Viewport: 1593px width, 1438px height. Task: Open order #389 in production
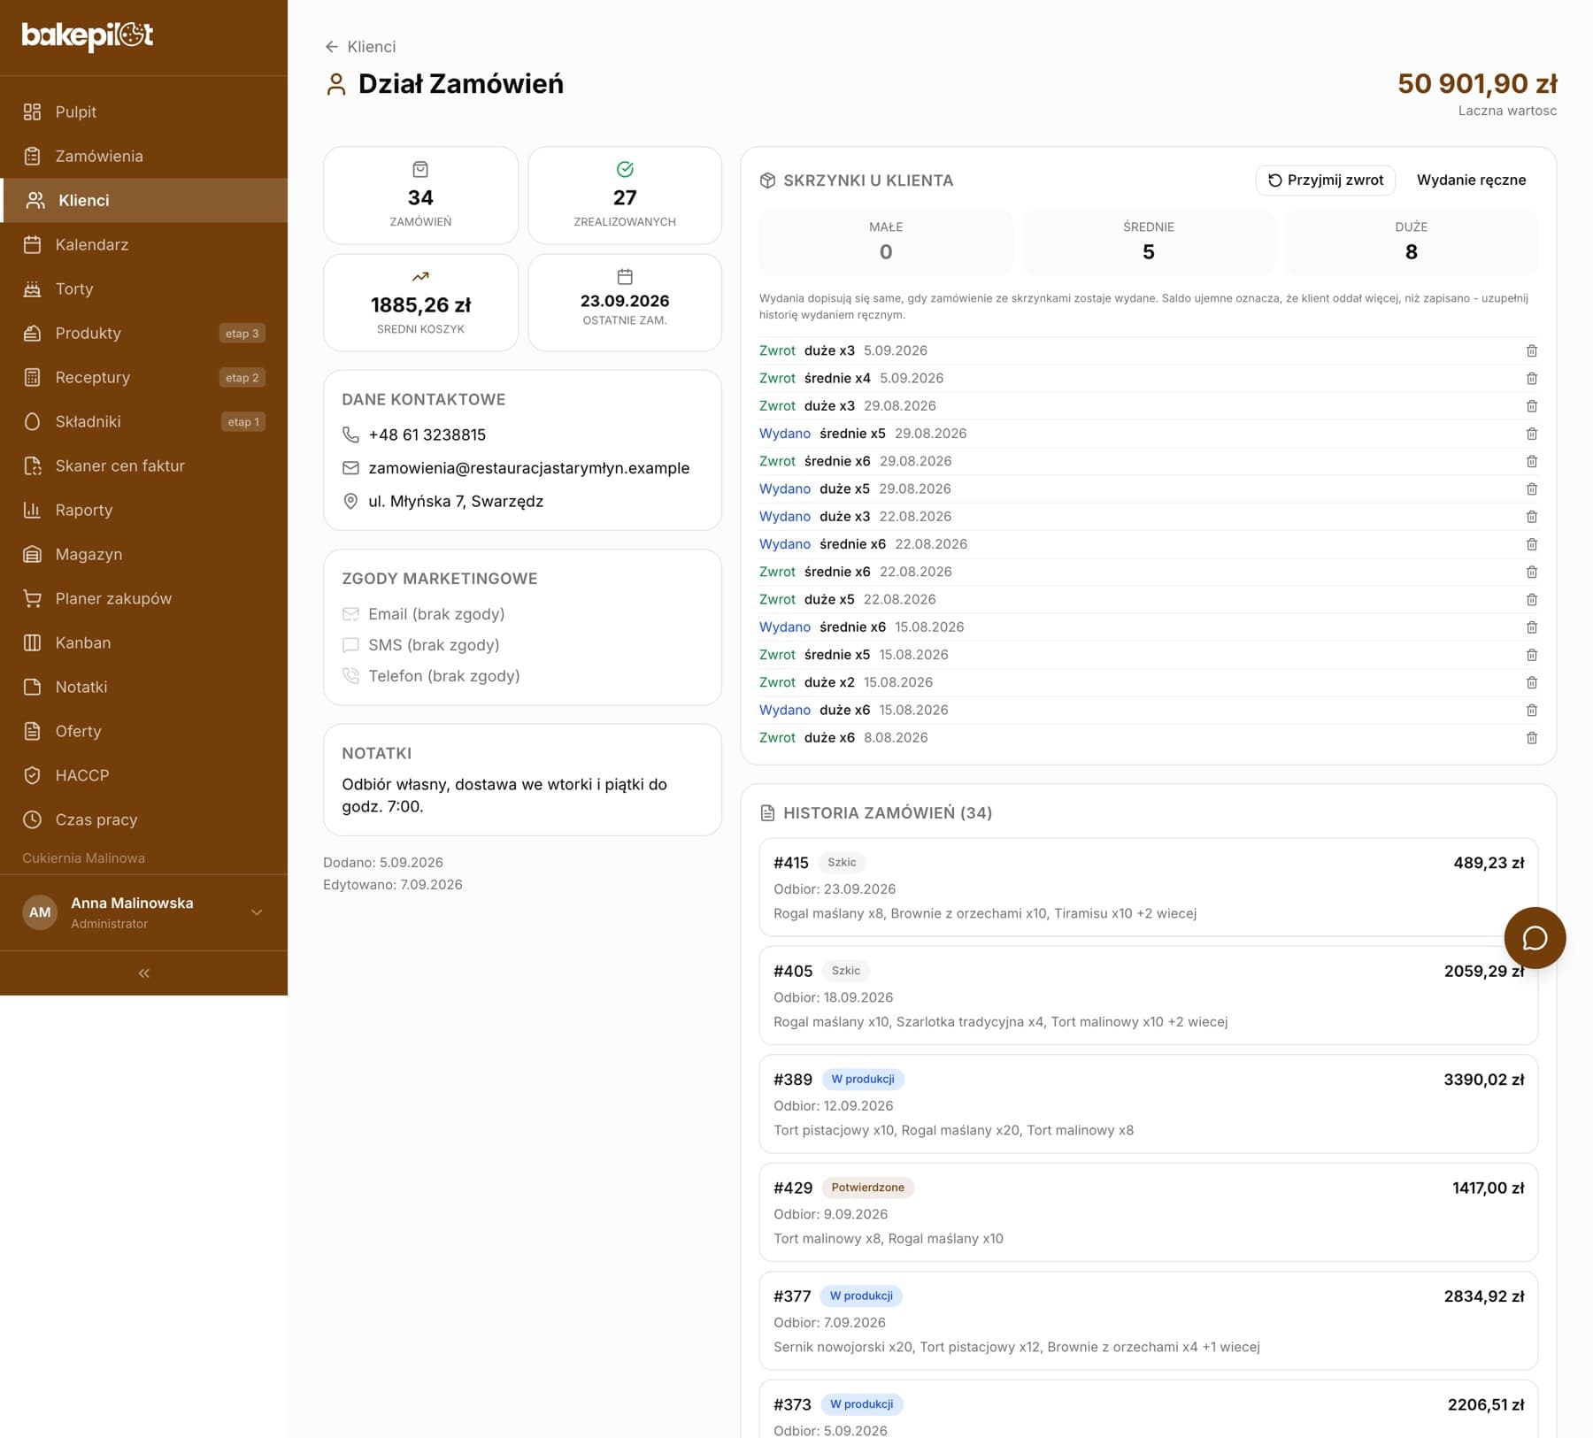click(x=1148, y=1103)
